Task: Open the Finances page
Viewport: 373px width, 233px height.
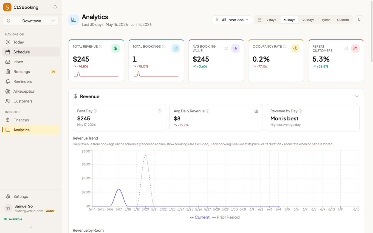Action: point(31,120)
